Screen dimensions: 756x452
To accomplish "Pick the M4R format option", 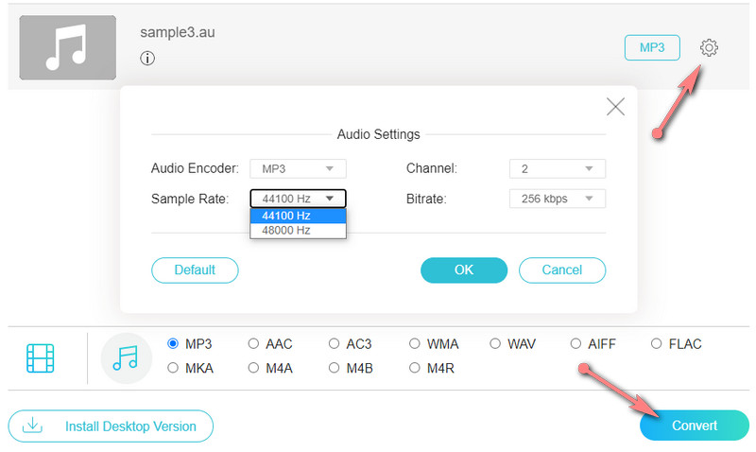I will pos(415,368).
